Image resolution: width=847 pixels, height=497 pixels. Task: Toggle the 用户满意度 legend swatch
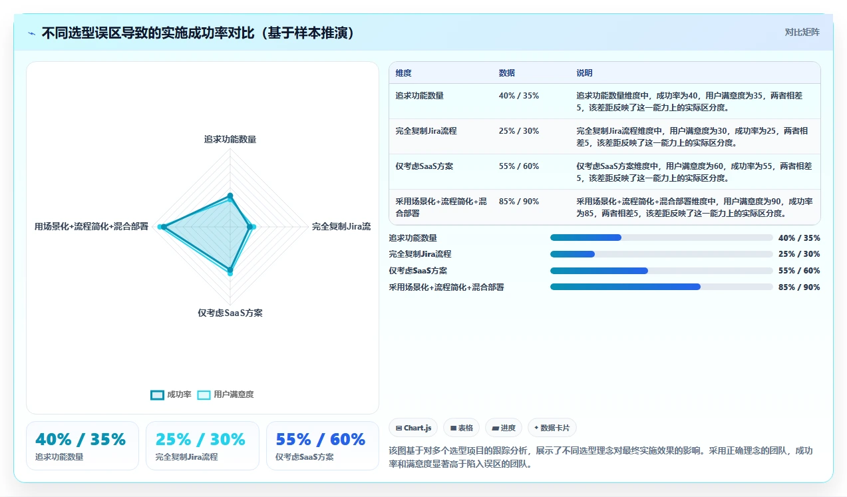tap(204, 395)
